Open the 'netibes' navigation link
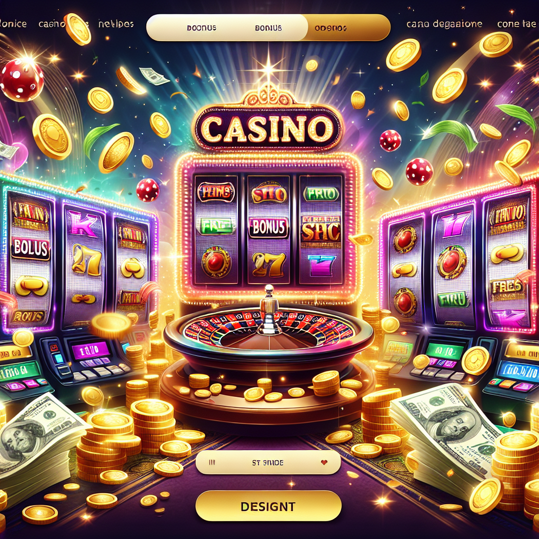539x539 pixels. 116,24
